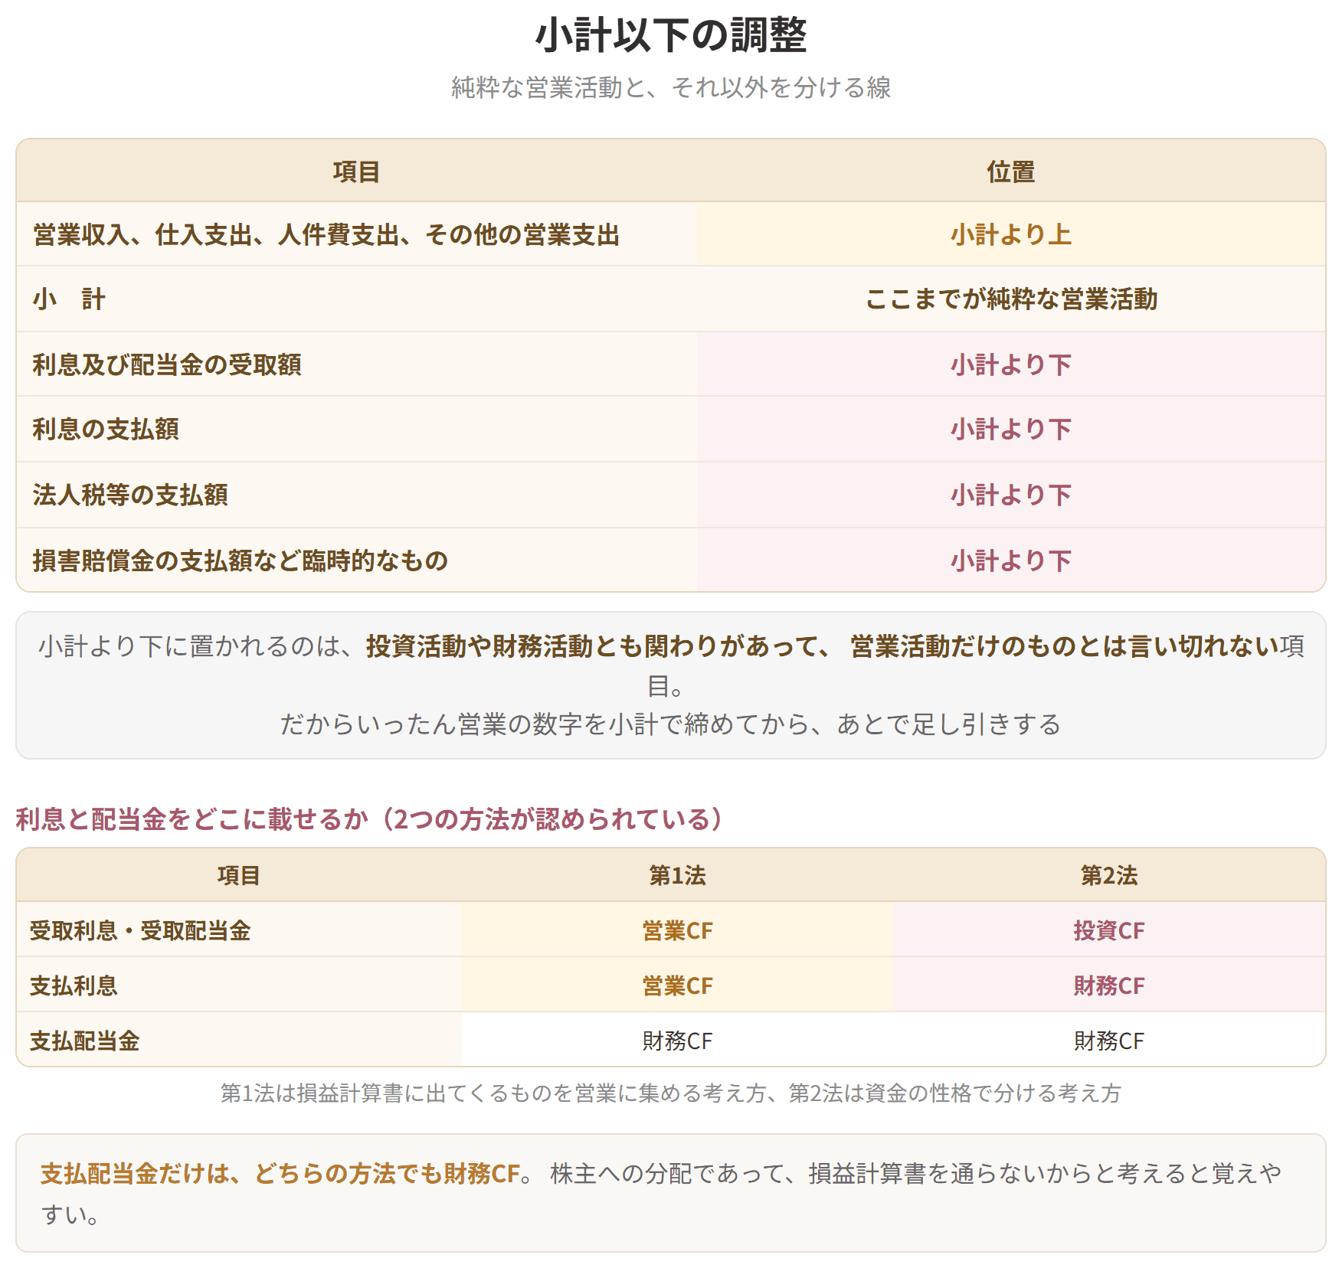Click highlighted note 支払配当金だけは、どちらの方法でも財務CF
Viewport: 1342px width, 1268px height.
(281, 1173)
